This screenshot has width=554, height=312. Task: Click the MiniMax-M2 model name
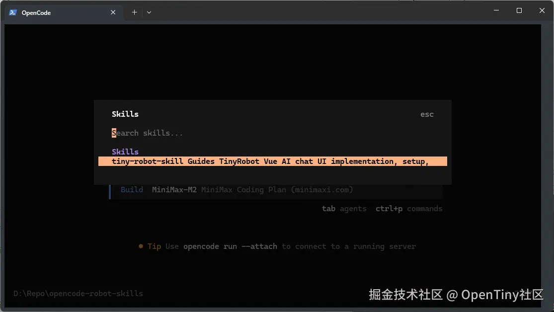(x=174, y=190)
